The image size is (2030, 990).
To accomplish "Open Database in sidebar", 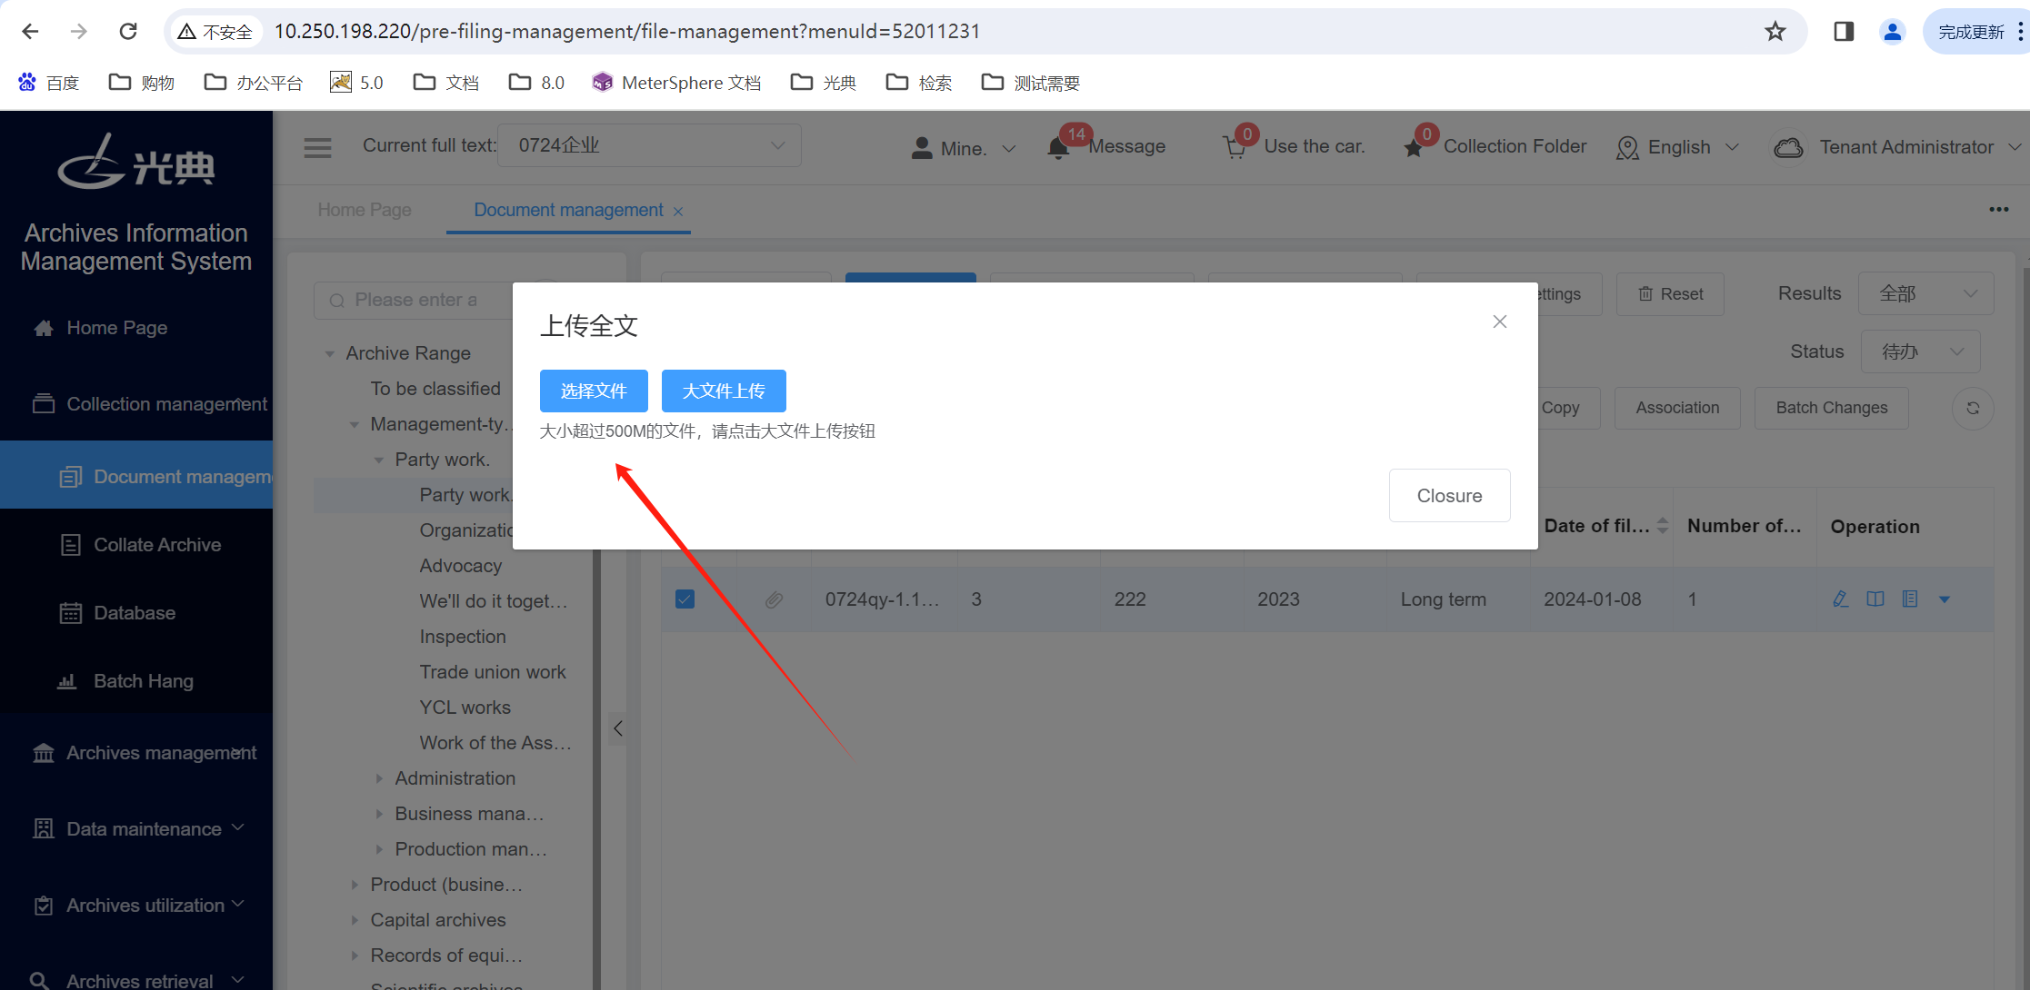I will click(x=136, y=613).
